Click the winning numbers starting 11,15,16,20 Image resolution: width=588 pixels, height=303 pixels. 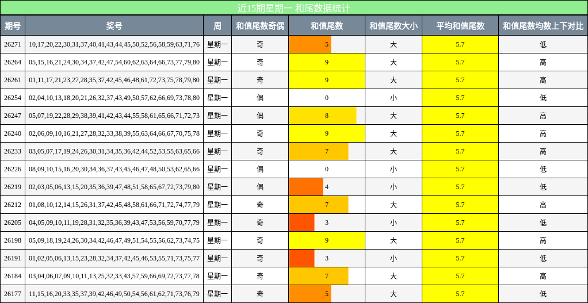[114, 294]
